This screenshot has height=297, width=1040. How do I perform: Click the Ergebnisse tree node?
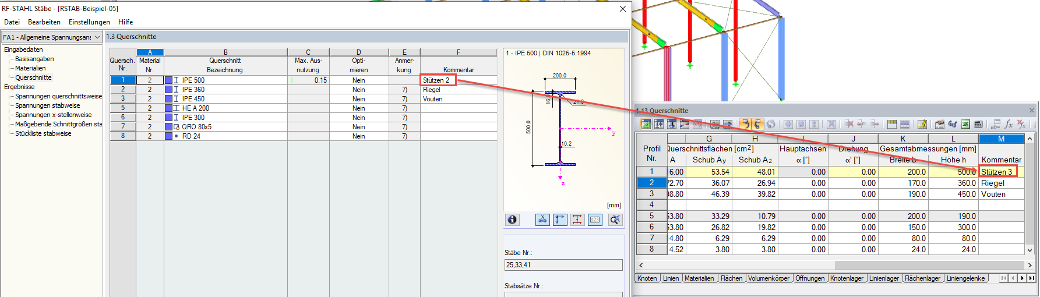tap(19, 87)
